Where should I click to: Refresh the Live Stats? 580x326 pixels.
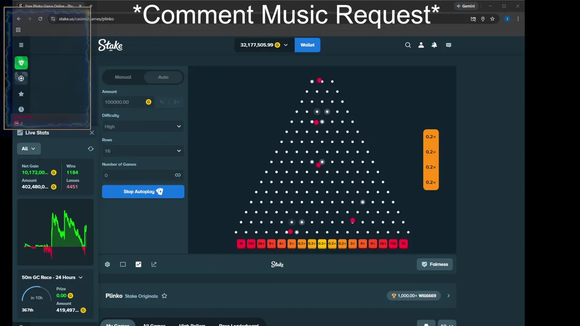91,149
